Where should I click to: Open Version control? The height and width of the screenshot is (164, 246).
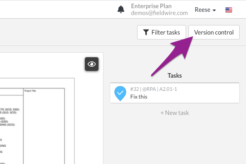tap(214, 32)
